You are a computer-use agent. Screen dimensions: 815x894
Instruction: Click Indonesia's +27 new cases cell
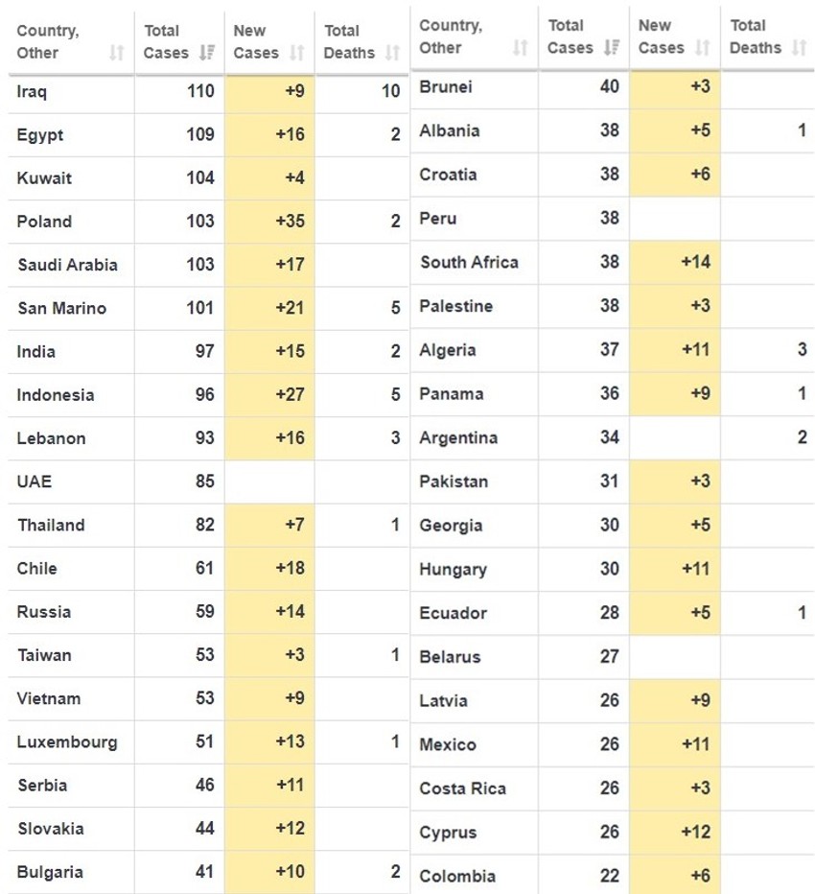click(289, 395)
